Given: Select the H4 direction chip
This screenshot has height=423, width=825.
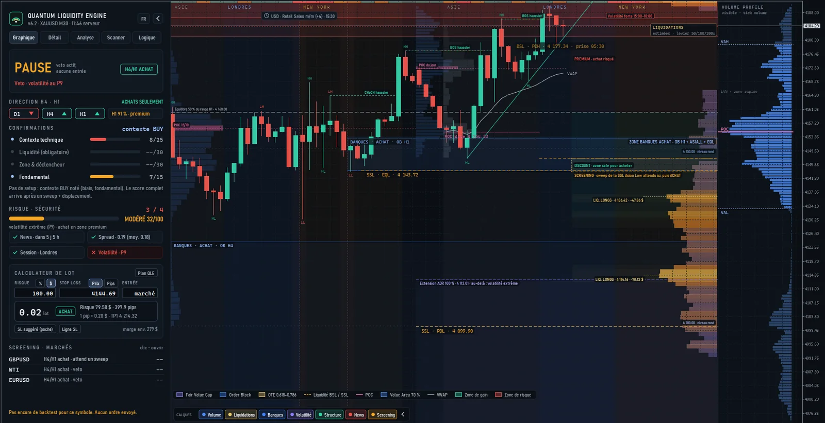Looking at the screenshot, I should [57, 114].
